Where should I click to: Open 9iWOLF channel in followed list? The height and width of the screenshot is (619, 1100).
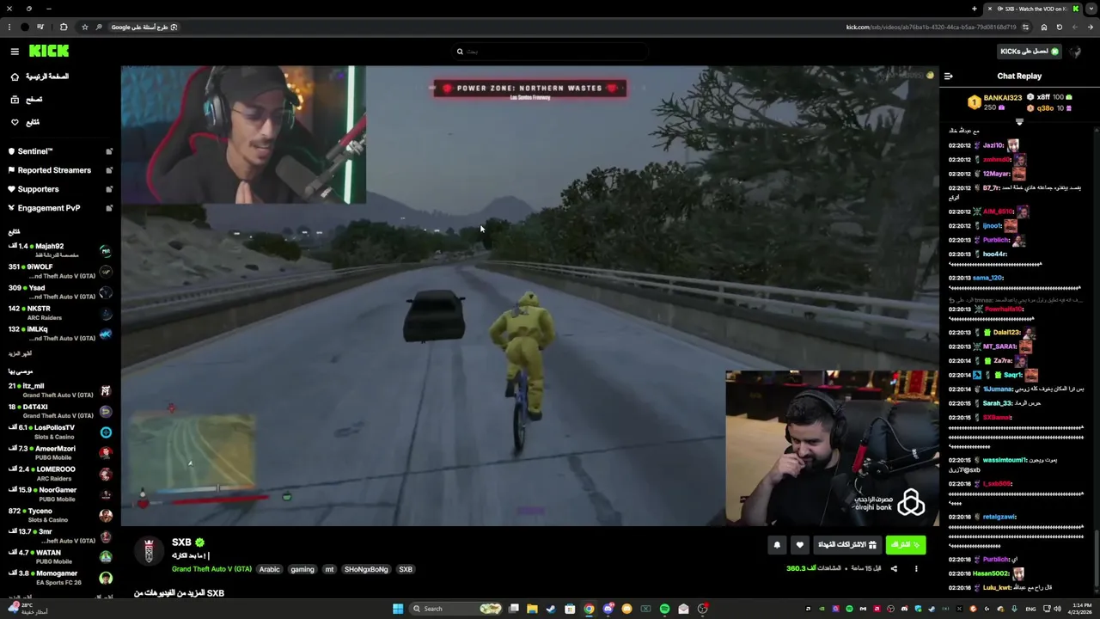click(x=60, y=271)
